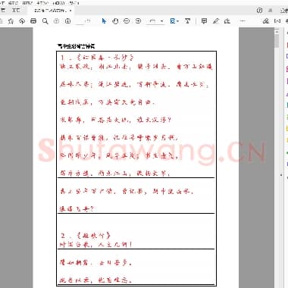Click the line beginning '独立寒秋，湘江北去'
The width and height of the screenshot is (288, 288).
click(136, 67)
